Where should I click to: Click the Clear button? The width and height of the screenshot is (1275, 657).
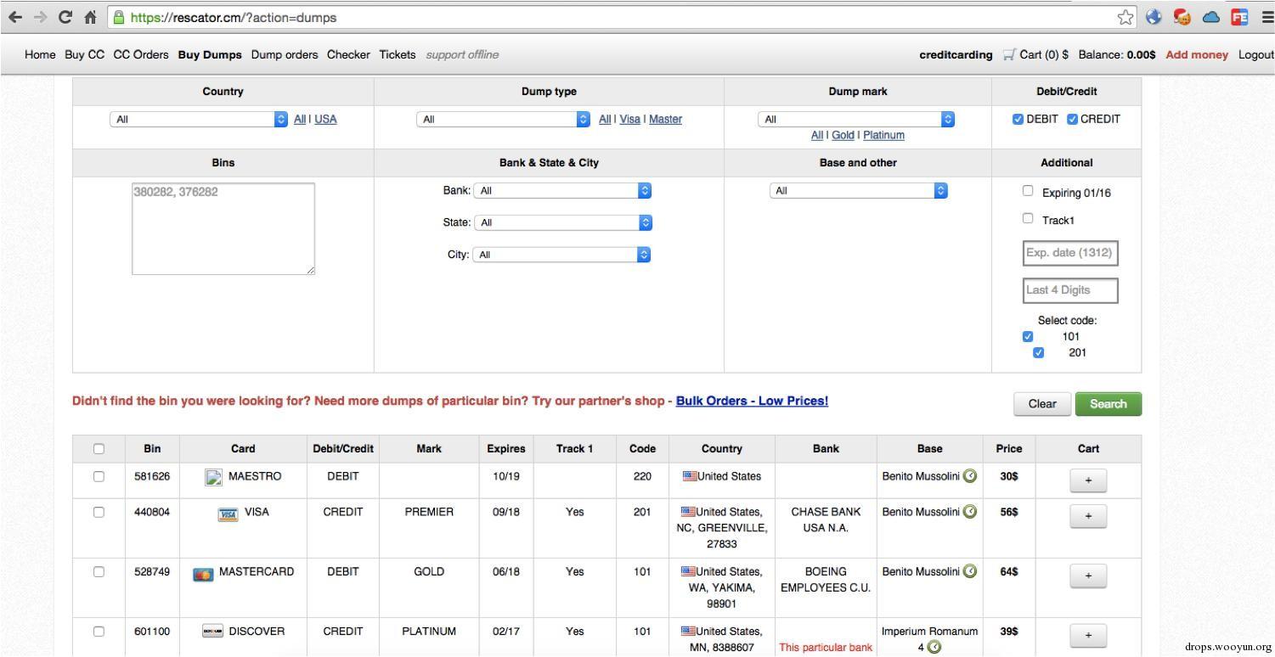[x=1042, y=404]
